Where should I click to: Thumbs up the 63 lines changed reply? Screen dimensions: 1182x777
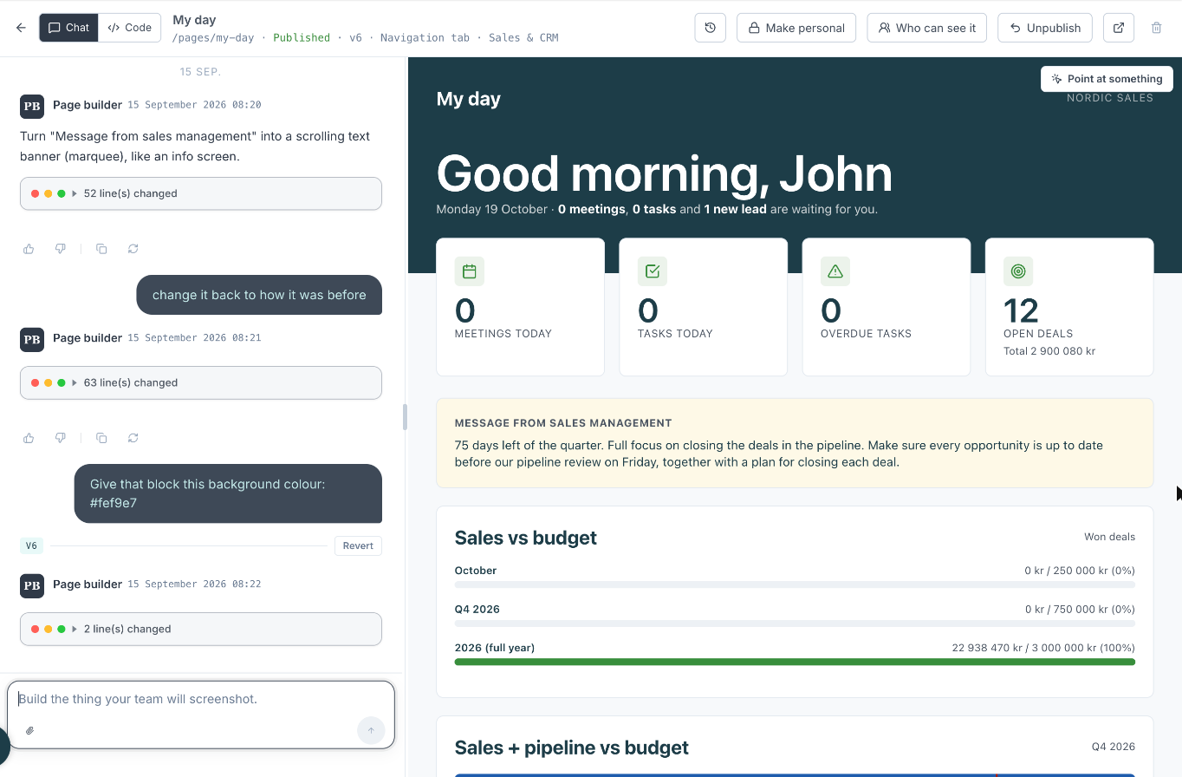[x=29, y=438]
